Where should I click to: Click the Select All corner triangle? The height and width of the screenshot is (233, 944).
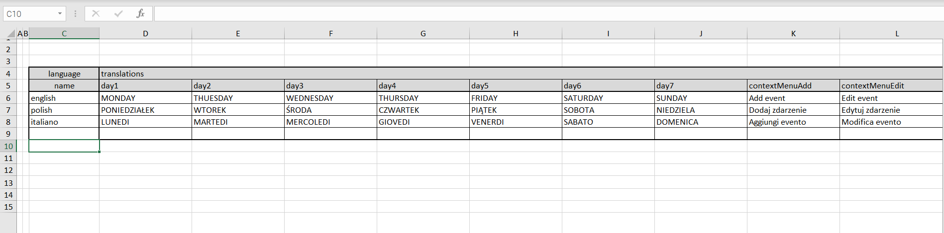click(x=10, y=34)
